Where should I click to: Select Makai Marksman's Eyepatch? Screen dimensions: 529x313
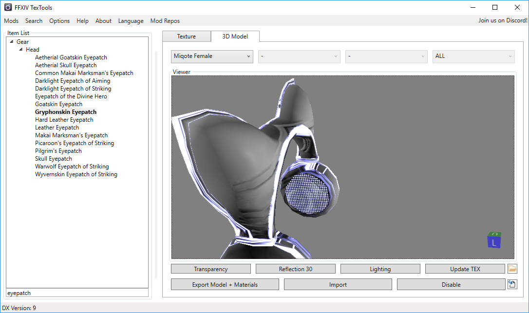click(x=72, y=135)
